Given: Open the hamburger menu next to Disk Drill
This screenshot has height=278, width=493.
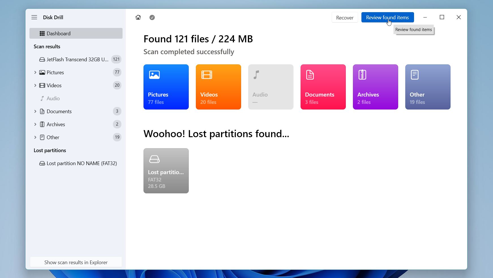Looking at the screenshot, I should pos(34,17).
